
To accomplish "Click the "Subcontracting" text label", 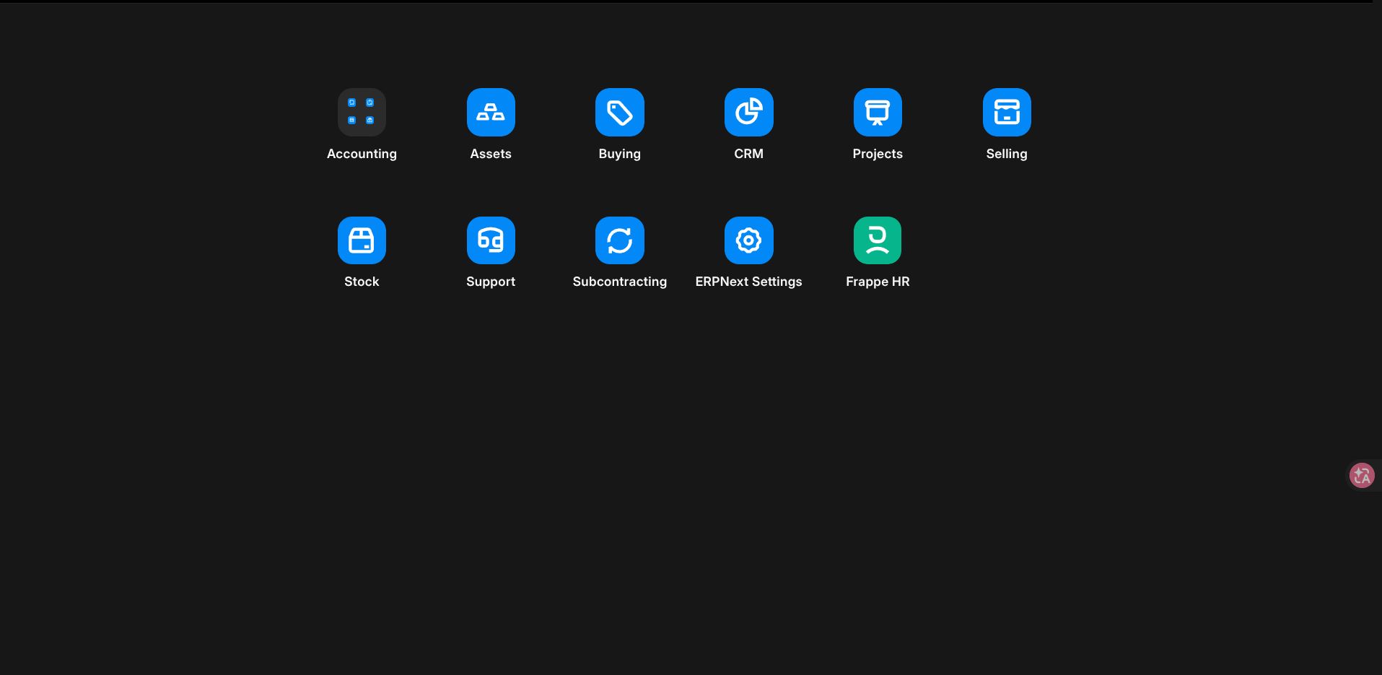I will (619, 282).
